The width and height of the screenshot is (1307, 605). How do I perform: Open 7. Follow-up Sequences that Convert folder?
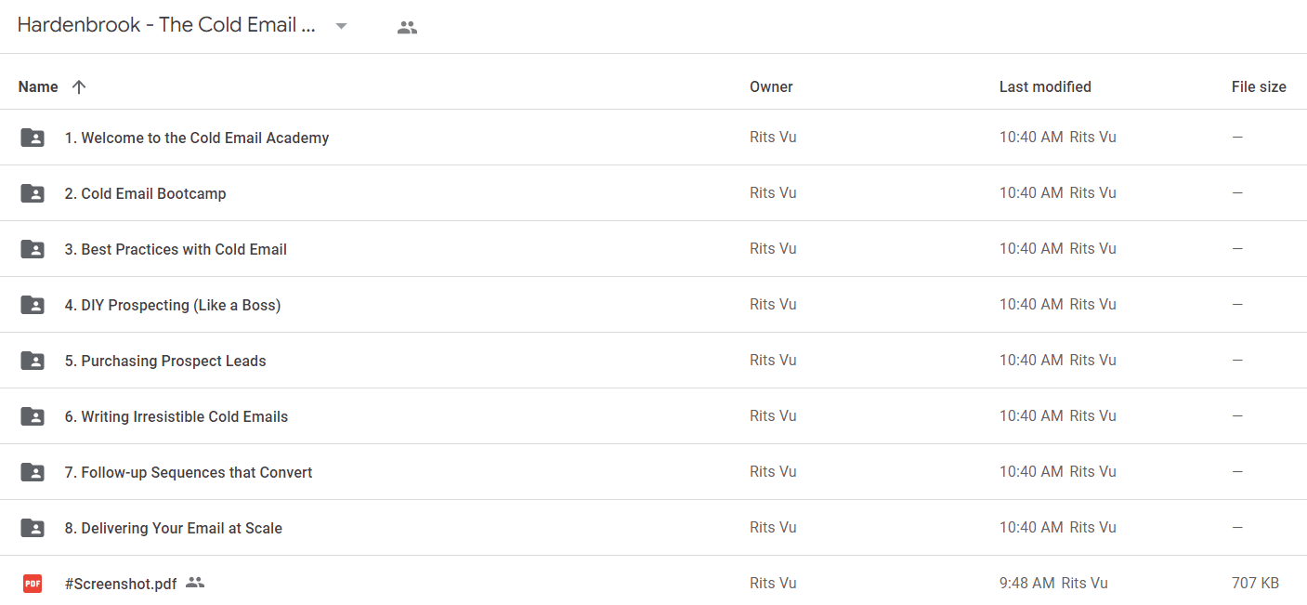(189, 472)
